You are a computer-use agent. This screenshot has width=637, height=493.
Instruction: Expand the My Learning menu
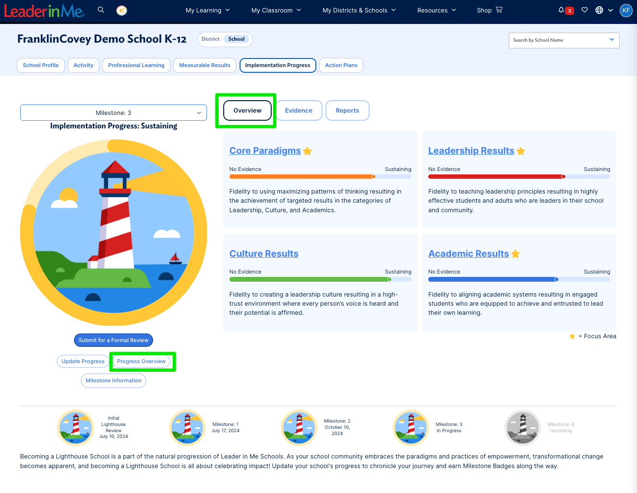pyautogui.click(x=208, y=10)
